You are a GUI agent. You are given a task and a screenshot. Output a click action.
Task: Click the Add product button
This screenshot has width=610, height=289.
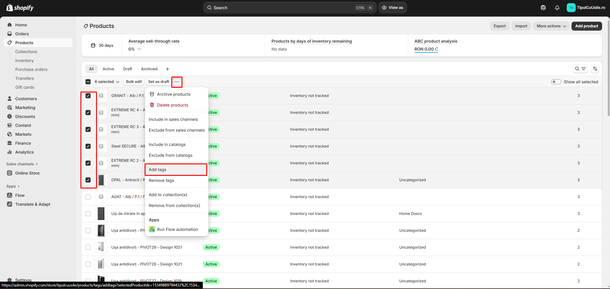[x=586, y=26]
